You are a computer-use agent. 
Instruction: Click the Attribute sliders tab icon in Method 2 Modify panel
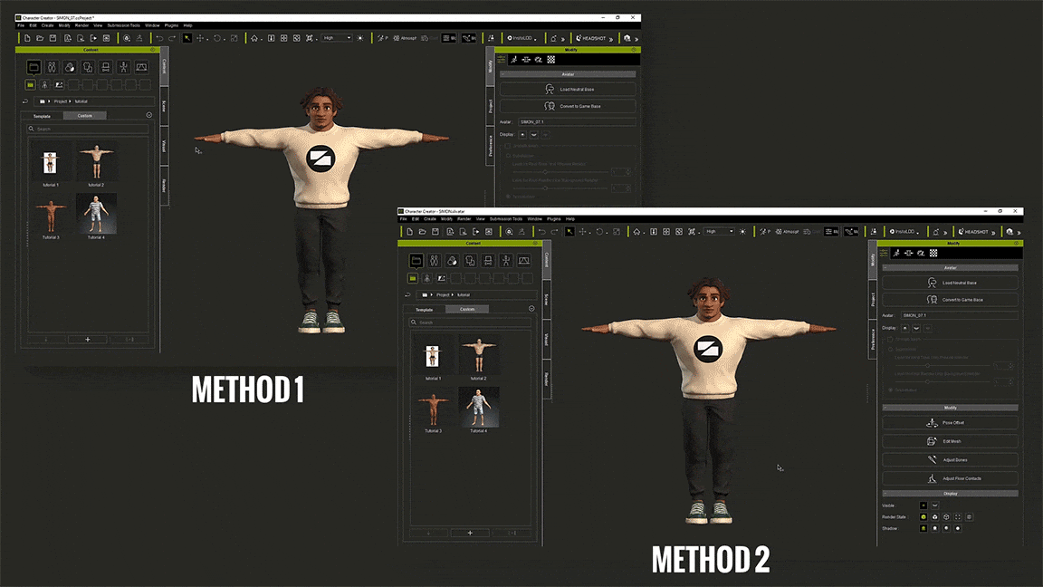pyautogui.click(x=884, y=253)
